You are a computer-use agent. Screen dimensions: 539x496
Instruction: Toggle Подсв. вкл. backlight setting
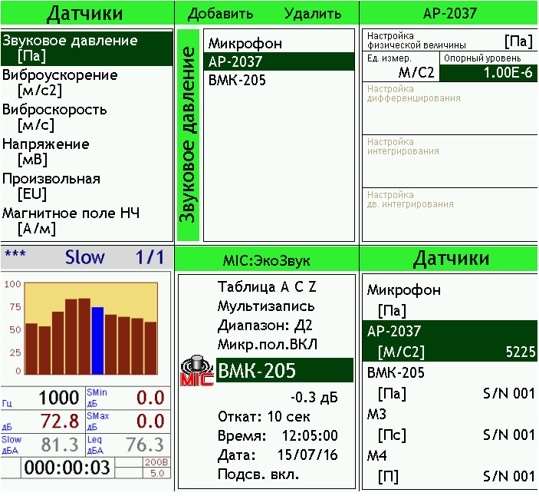click(x=258, y=474)
